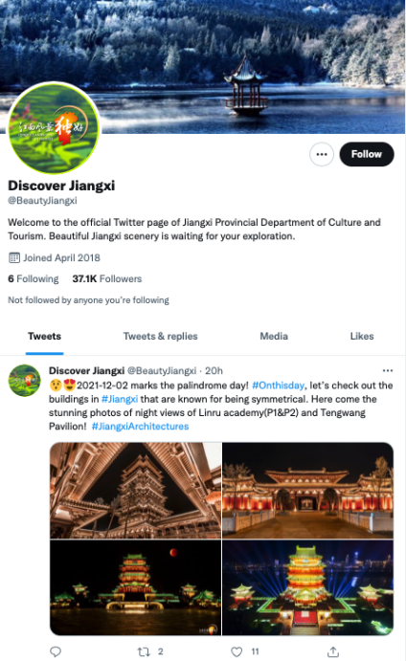Image resolution: width=406 pixels, height=661 pixels.
Task: View the 6 Following list
Action: coord(34,278)
